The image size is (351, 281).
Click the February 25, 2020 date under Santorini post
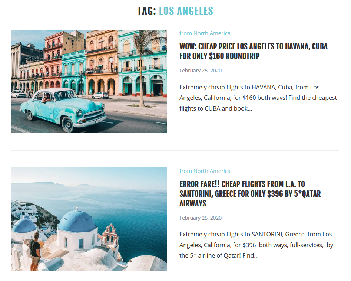click(201, 218)
